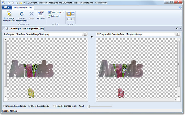Open the application menu button

(x=7, y=8)
